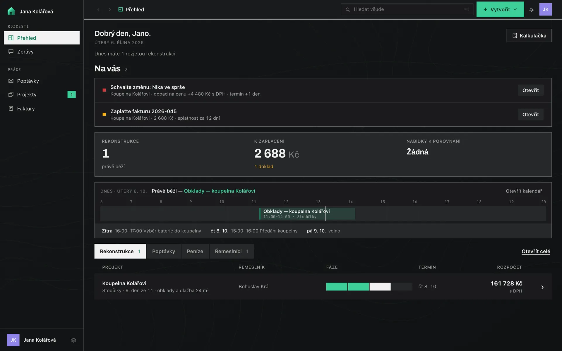Viewport: 562px width, 351px height.
Task: Switch to Poptávky tab
Action: coord(163,251)
